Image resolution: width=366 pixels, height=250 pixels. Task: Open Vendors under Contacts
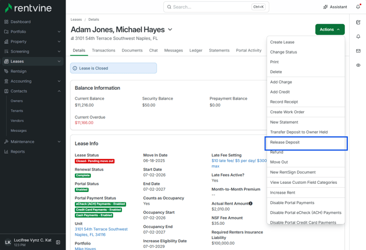(17, 121)
